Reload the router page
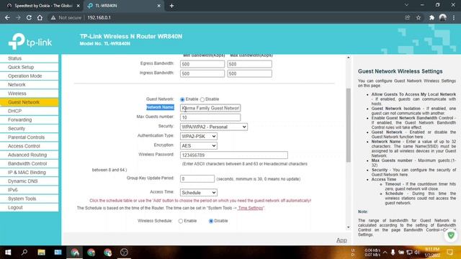Screen dimensions: 461x259 click(x=29, y=17)
